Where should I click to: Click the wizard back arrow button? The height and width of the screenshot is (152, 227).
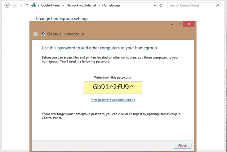pos(35,34)
